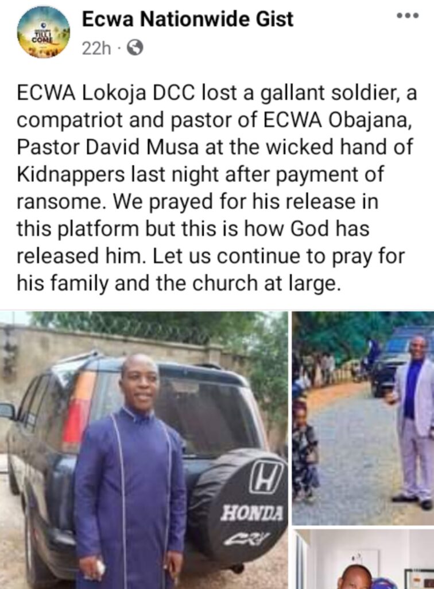
Task: Click the post text about Pastor David Musa
Action: coord(216,188)
